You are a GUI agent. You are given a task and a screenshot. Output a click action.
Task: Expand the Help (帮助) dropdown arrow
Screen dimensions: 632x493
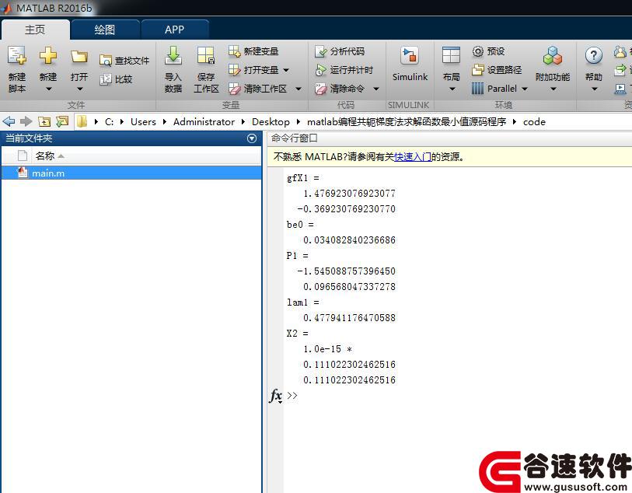[x=595, y=89]
